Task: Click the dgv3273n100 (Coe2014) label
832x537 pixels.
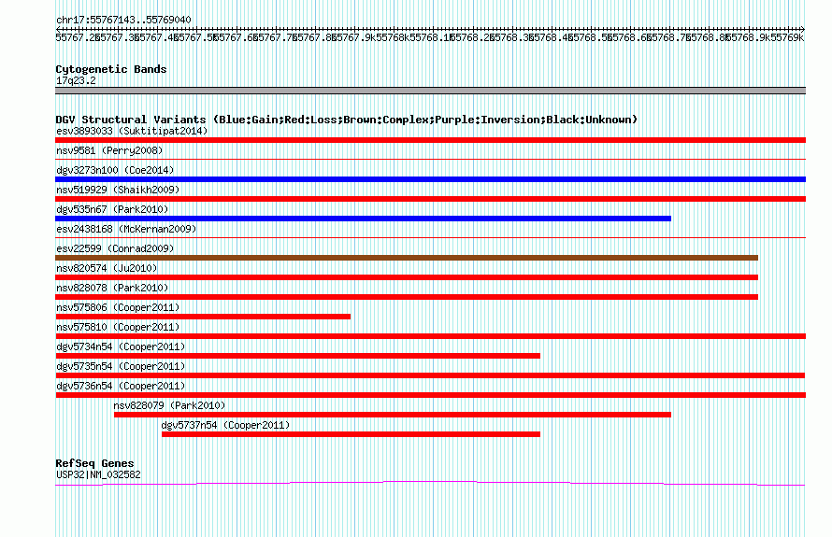Action: (x=115, y=170)
